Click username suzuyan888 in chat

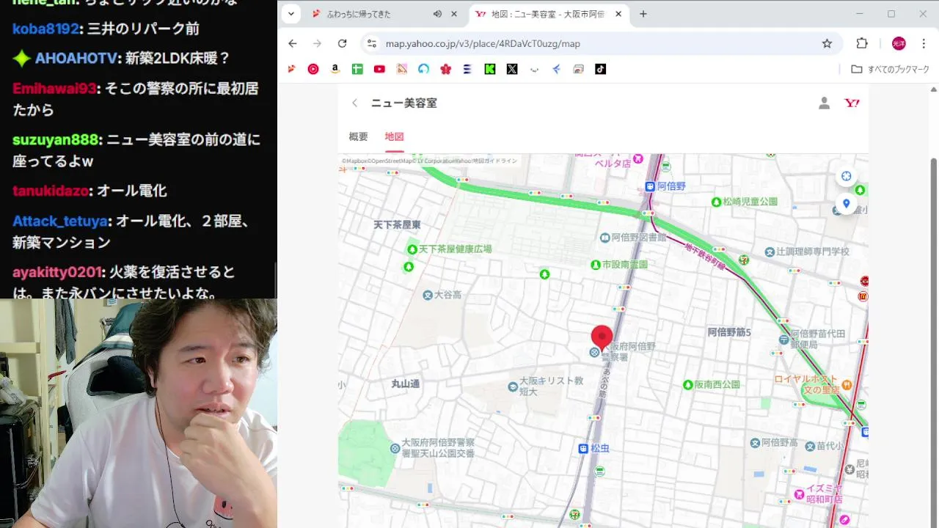(x=55, y=139)
